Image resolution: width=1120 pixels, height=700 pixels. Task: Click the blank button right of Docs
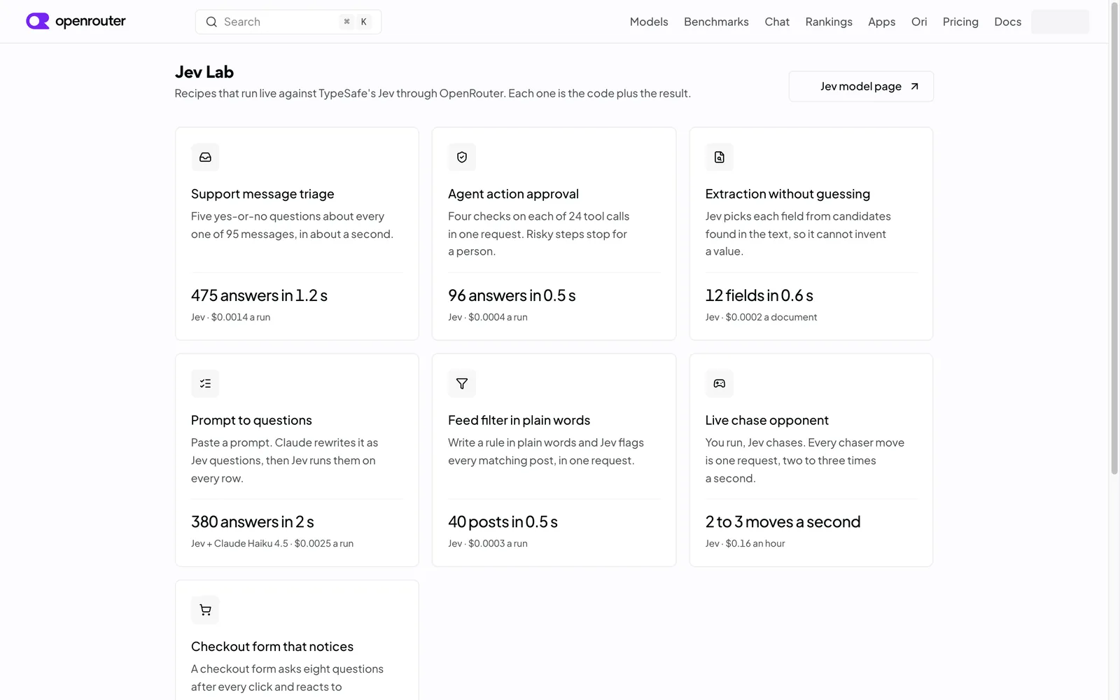pos(1060,22)
